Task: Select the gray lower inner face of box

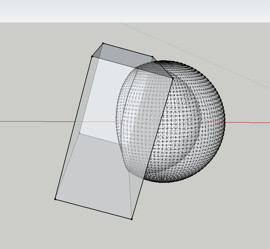Action: coord(96,172)
